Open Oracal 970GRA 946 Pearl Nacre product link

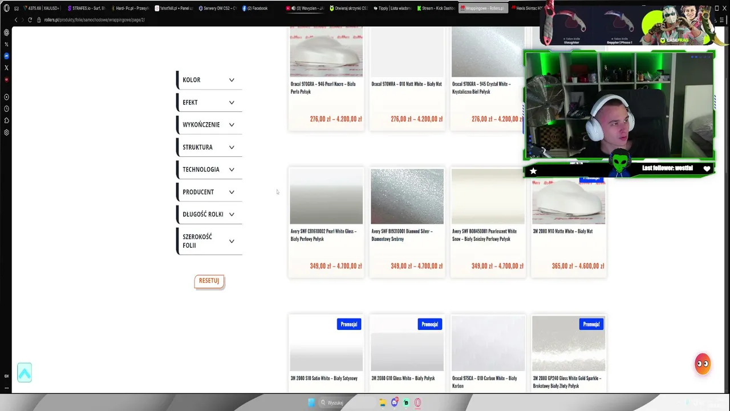click(323, 88)
